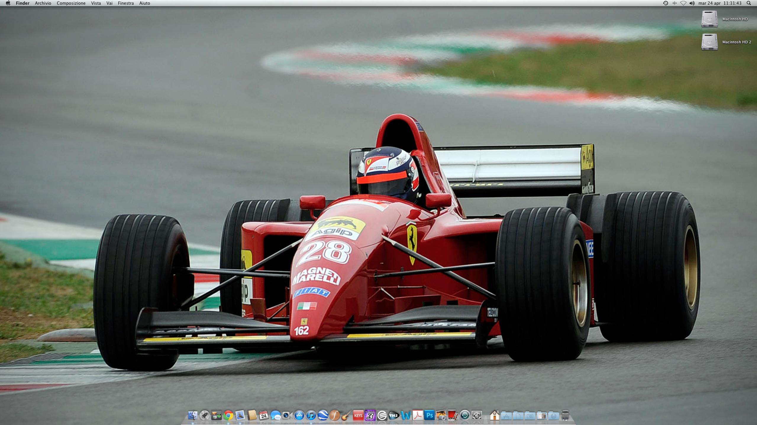Open the Vista menu
The width and height of the screenshot is (757, 425).
(96, 3)
